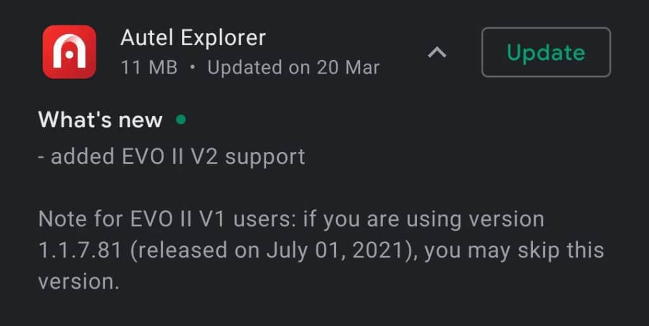The height and width of the screenshot is (326, 649).
Task: Collapse the What's new section with chevron
Action: [x=437, y=52]
